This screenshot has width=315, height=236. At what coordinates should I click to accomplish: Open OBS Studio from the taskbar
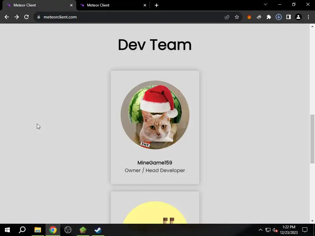click(68, 230)
